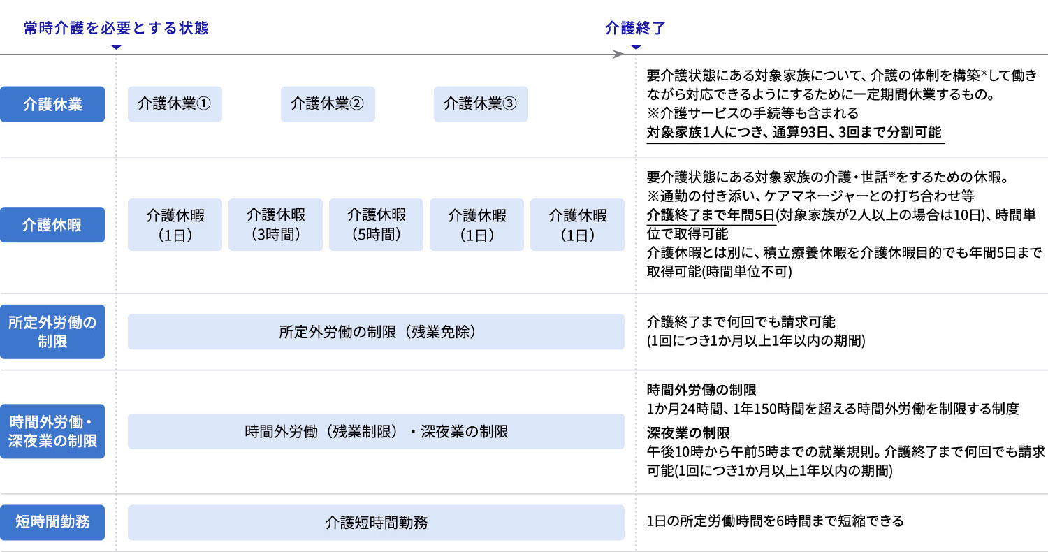Select the blue 介護休暇 category label
1048x552 pixels.
pyautogui.click(x=52, y=224)
